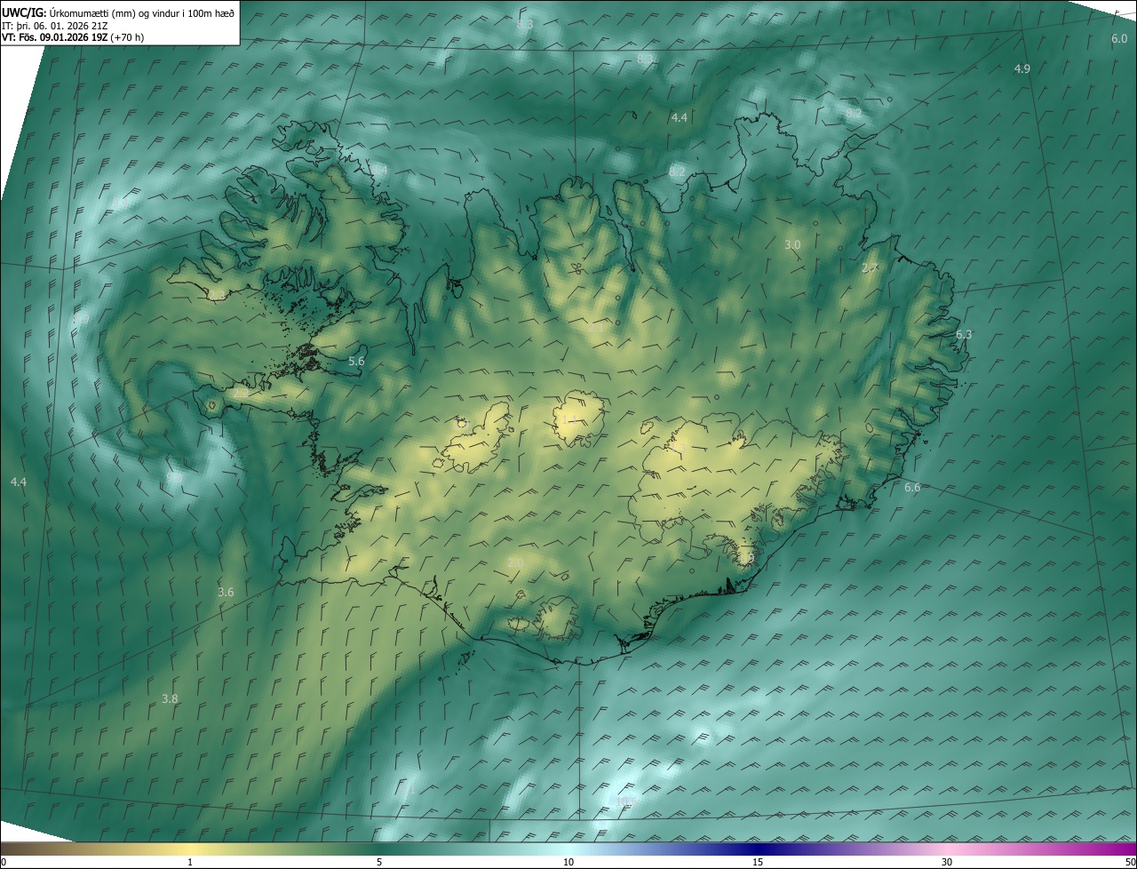Click the 4.4 label north of Iceland

point(679,117)
